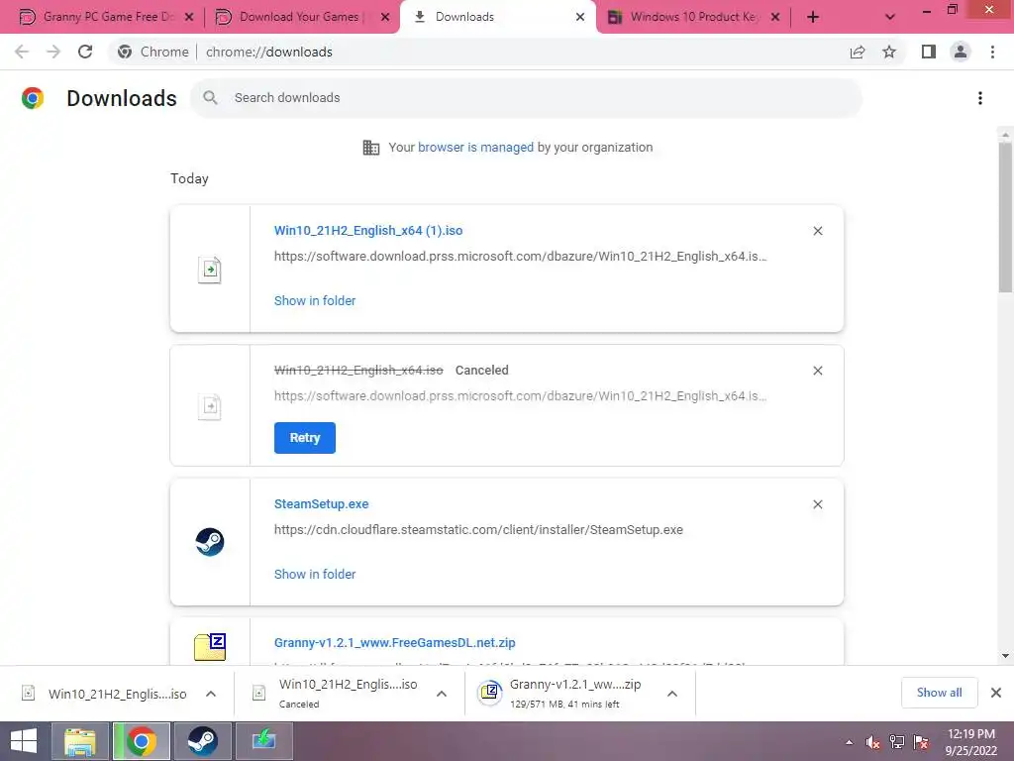
Task: Open the Downloads page more actions menu
Action: click(980, 98)
